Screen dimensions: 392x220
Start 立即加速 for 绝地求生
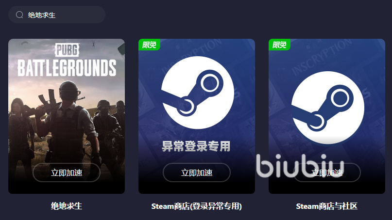pyautogui.click(x=67, y=173)
